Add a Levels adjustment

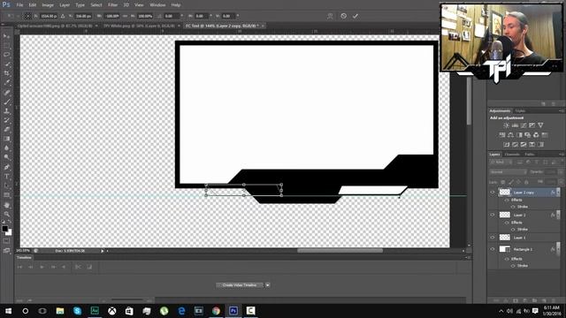(x=515, y=125)
